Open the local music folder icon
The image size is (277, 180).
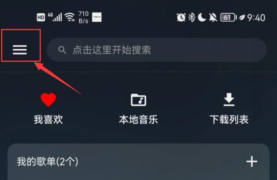point(139,100)
